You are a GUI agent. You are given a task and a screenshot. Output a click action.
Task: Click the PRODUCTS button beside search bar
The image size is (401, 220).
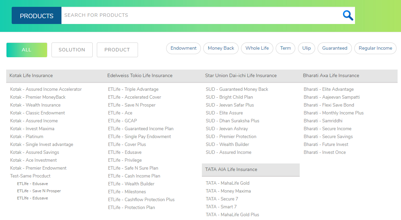coord(36,16)
